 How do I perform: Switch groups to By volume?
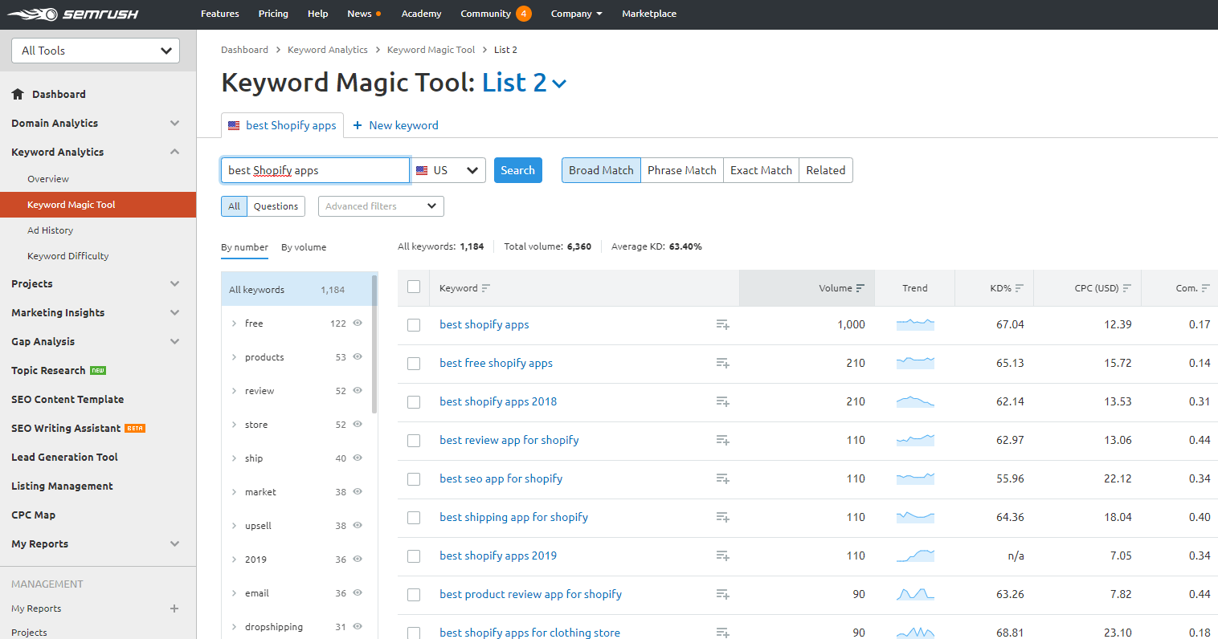[x=304, y=247]
